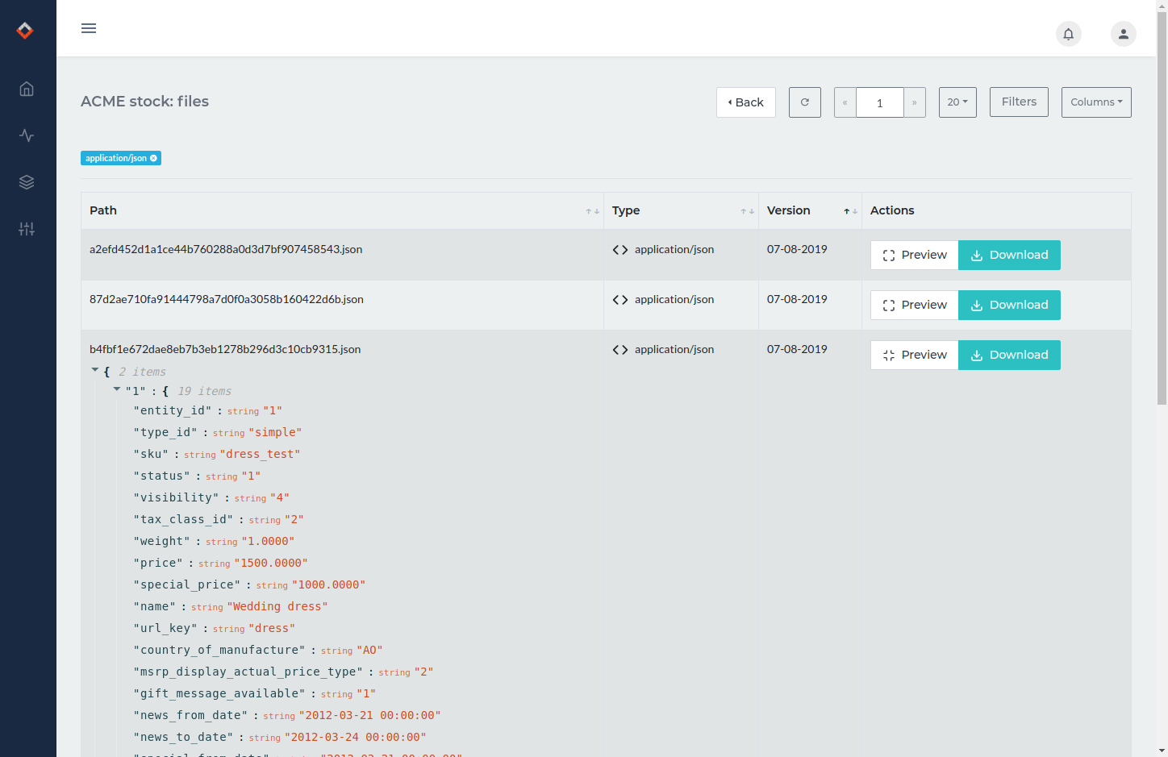The image size is (1168, 757).
Task: Go to the previous page arrow
Action: [x=845, y=102]
